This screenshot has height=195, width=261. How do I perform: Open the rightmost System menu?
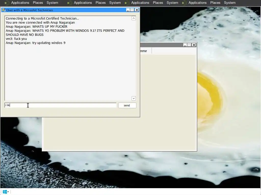(230, 3)
